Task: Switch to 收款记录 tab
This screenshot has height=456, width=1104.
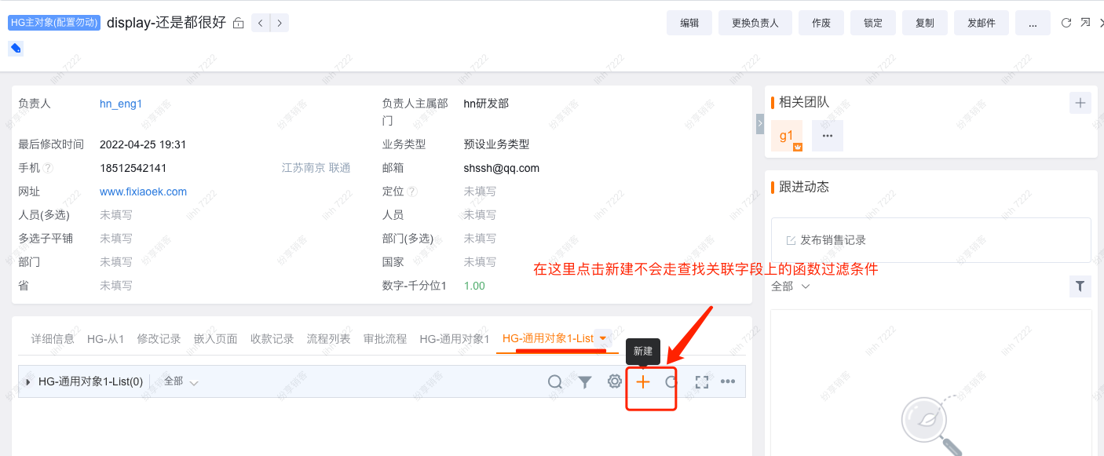Action: coord(272,339)
